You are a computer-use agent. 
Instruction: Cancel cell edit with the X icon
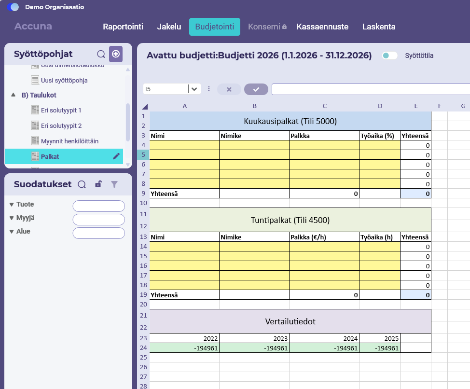coord(229,89)
